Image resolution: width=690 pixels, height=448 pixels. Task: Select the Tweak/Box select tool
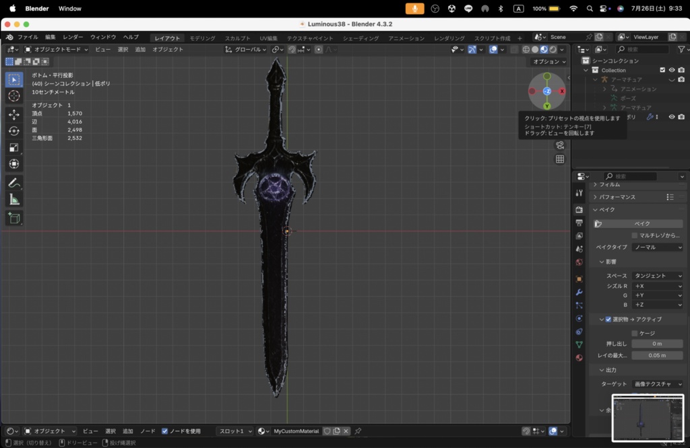coord(14,79)
